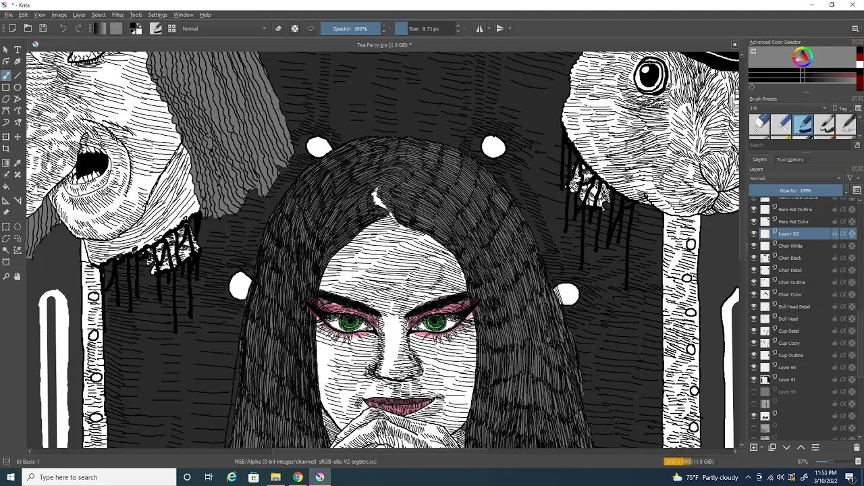Redo the last action
This screenshot has width=864, height=486.
pos(78,28)
